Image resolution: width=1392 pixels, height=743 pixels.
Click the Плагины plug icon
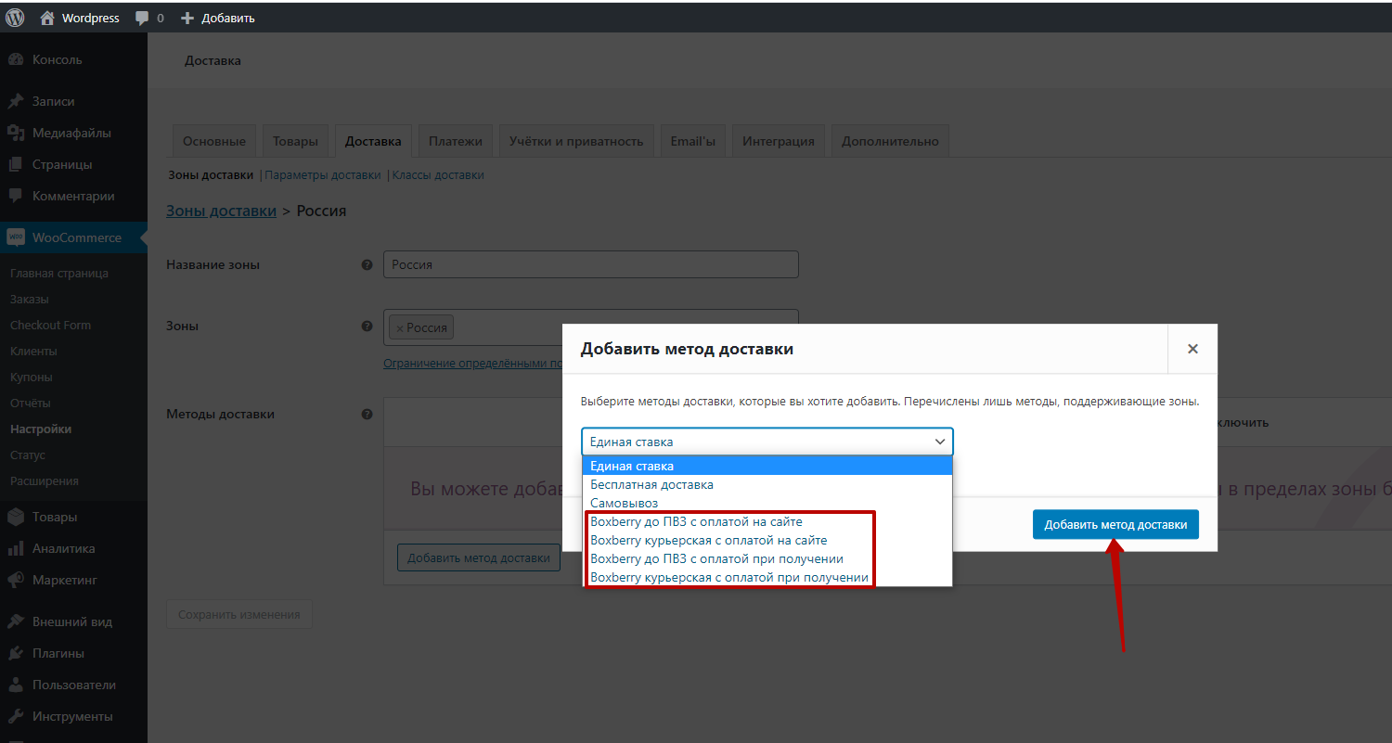tap(16, 653)
